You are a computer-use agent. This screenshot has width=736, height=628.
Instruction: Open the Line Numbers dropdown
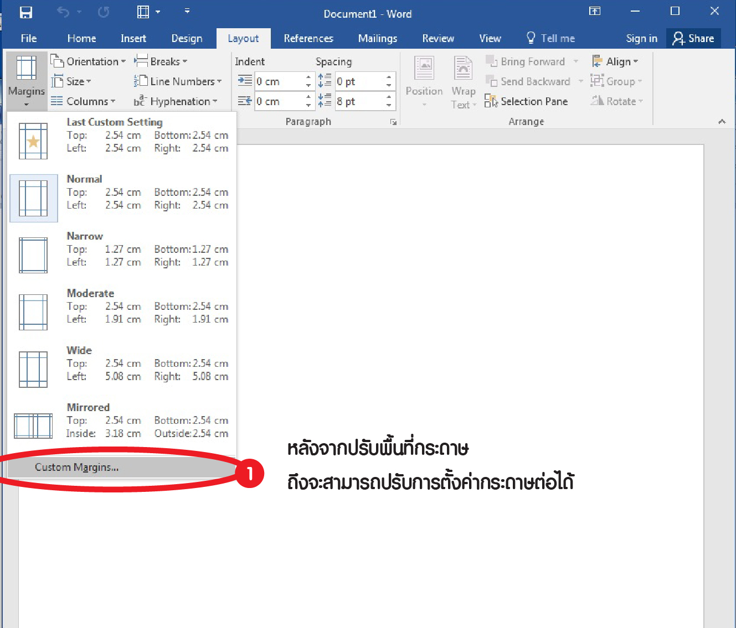[x=178, y=81]
